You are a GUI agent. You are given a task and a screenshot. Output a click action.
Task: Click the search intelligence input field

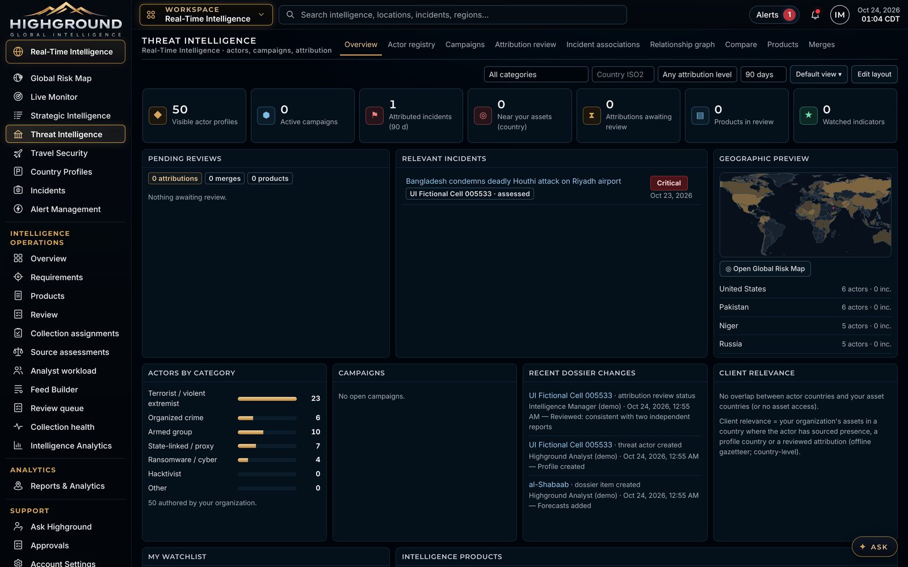point(452,15)
